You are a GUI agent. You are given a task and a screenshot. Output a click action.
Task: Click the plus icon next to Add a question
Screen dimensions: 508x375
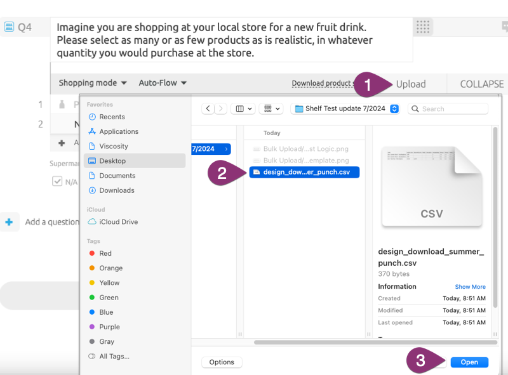click(8, 221)
